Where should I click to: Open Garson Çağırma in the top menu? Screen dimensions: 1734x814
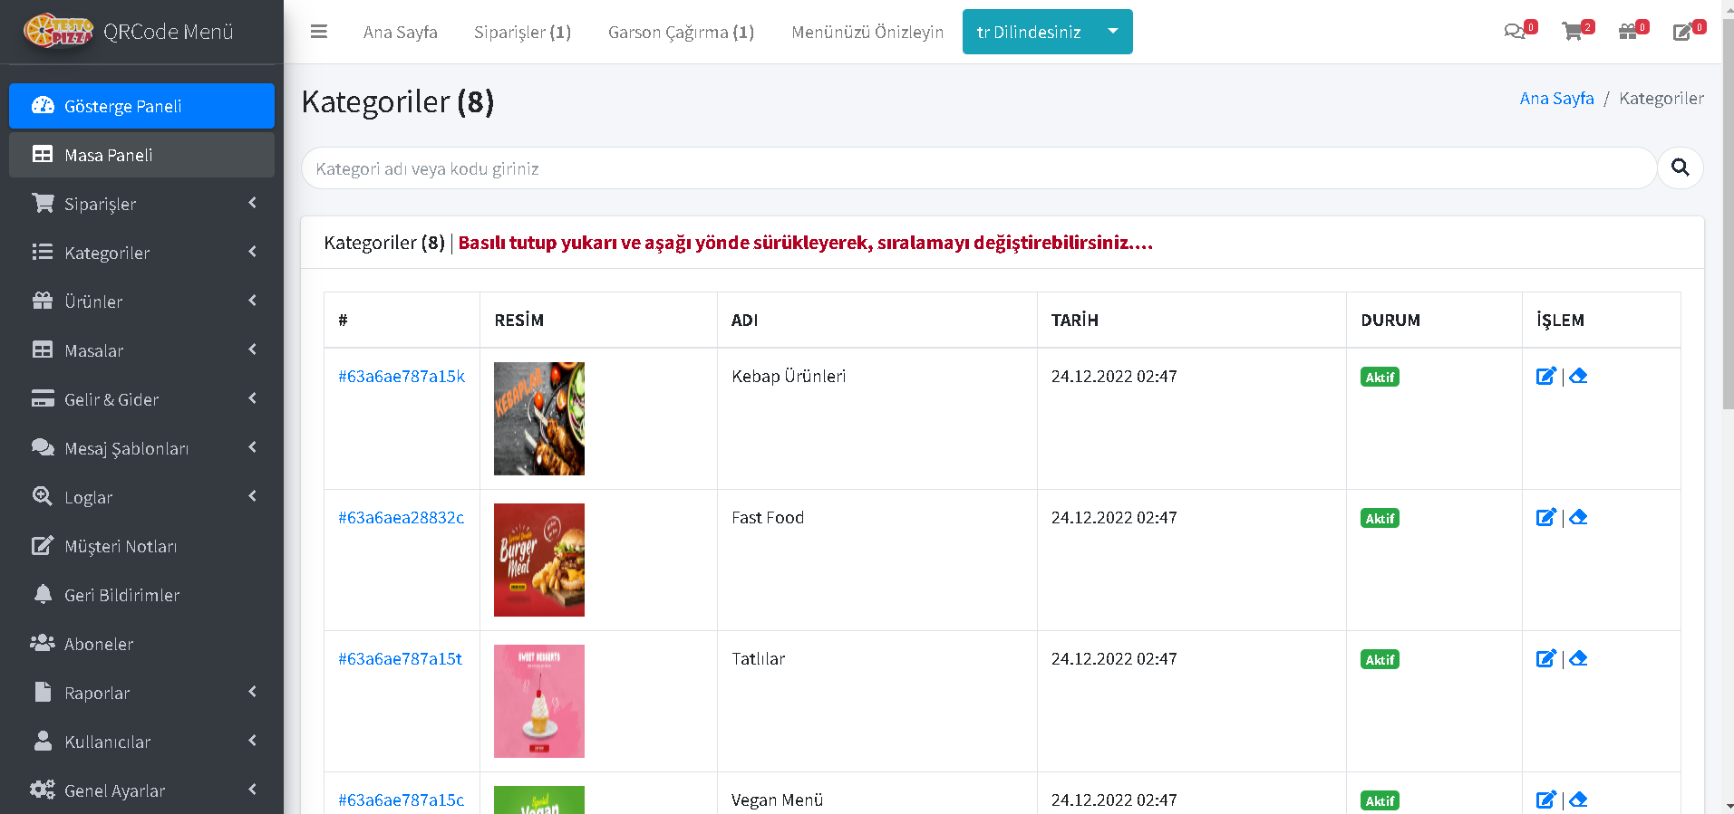[681, 32]
